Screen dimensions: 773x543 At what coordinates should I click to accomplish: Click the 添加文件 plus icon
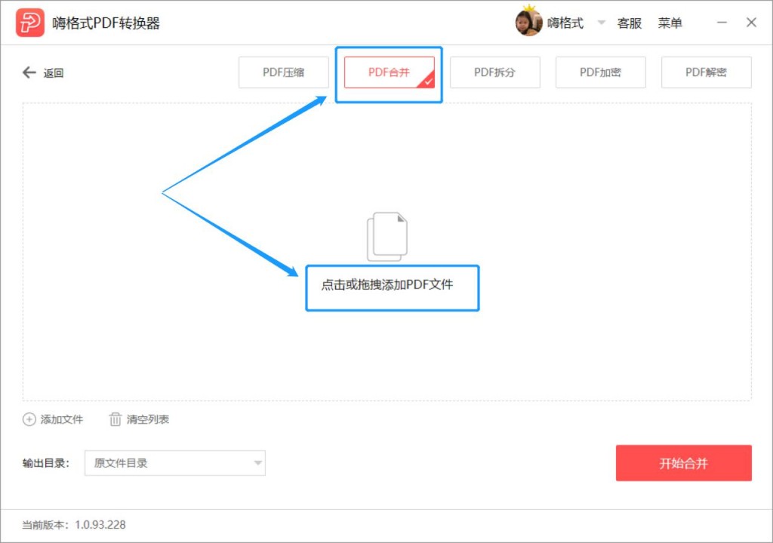click(x=29, y=419)
